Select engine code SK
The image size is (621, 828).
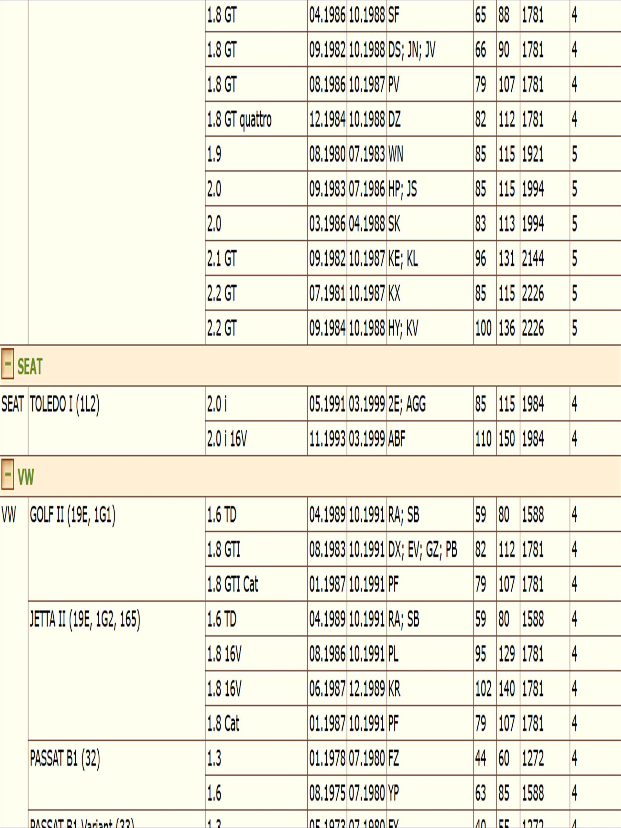[430, 223]
